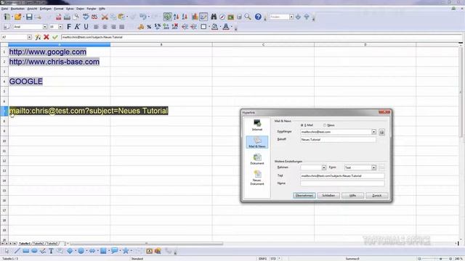Viewport: 465px width, 261px height.
Task: Click the formula input line
Action: pyautogui.click(x=261, y=37)
